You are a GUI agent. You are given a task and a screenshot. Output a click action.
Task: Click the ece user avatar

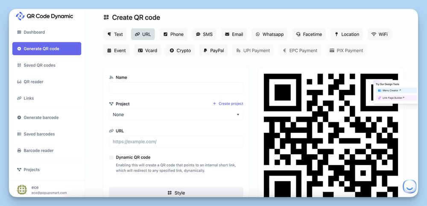point(22,190)
